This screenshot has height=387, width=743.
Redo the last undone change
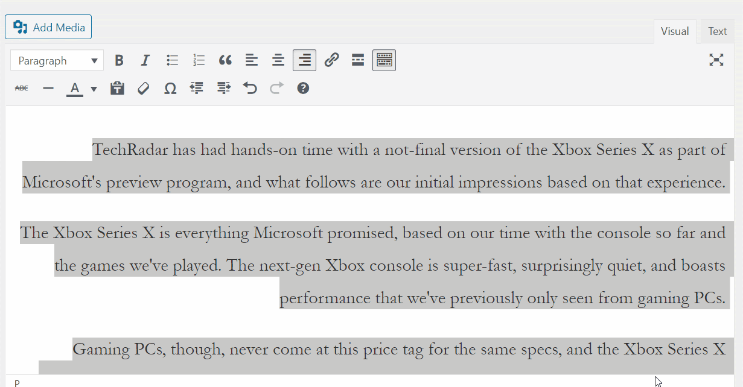(x=276, y=89)
